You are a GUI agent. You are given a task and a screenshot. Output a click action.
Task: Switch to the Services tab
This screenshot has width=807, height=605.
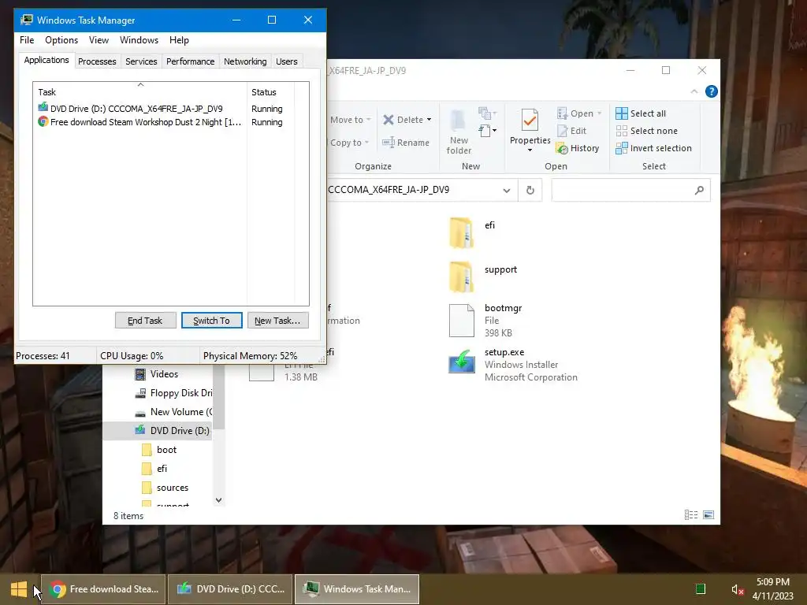point(141,61)
